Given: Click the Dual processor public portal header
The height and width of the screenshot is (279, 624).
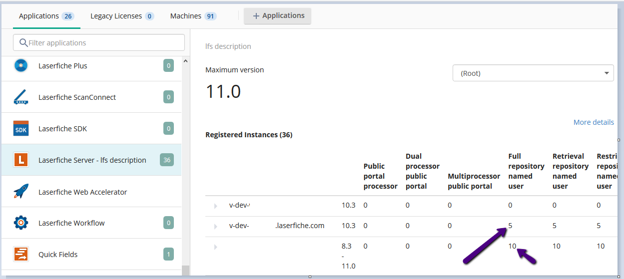Looking at the screenshot, I should (422, 171).
